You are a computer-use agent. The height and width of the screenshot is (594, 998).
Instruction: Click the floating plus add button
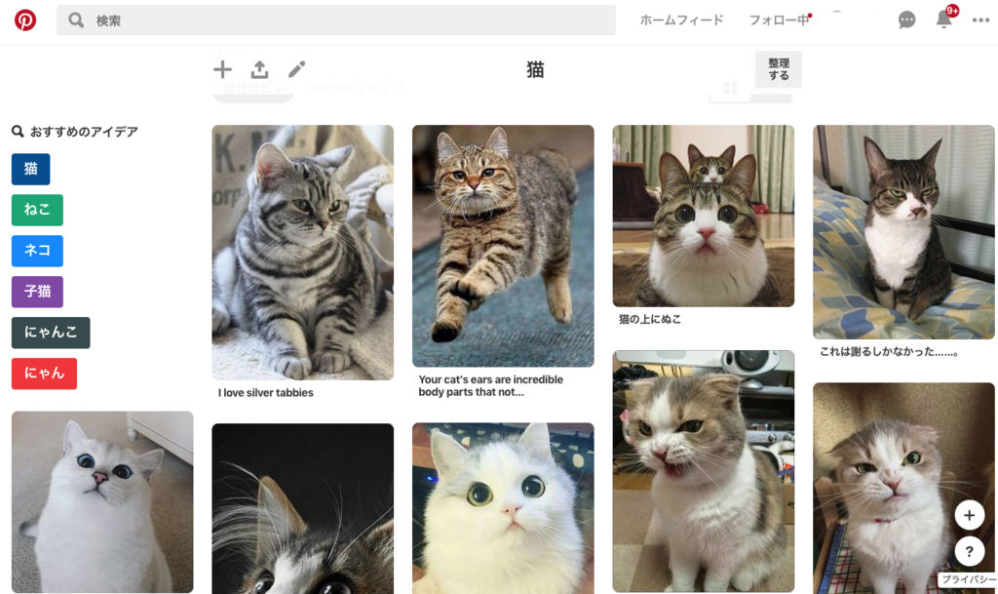(x=970, y=516)
